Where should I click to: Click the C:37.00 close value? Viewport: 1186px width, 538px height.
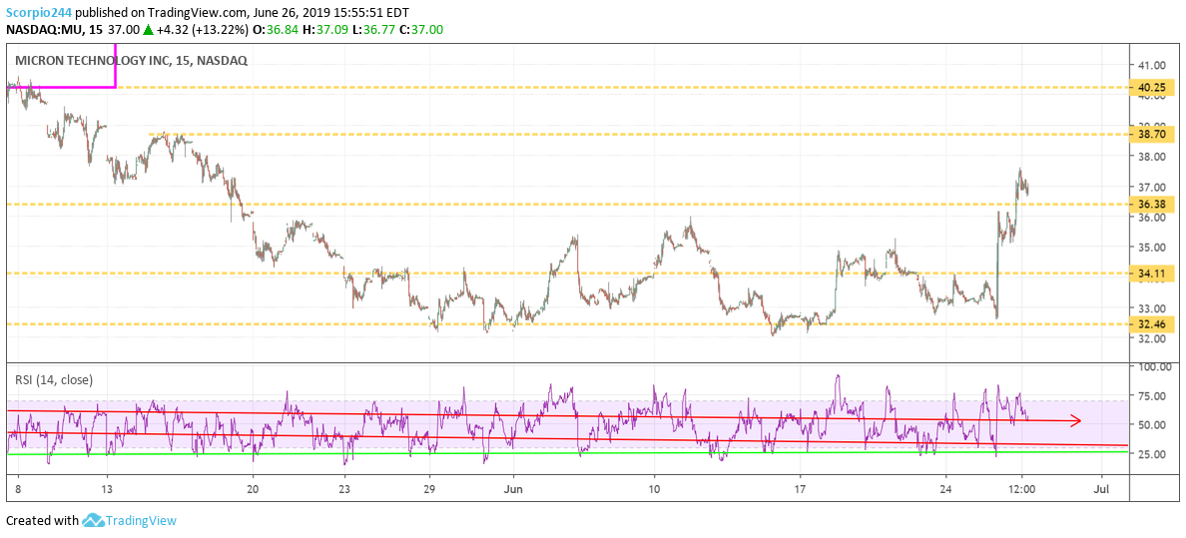pos(419,30)
